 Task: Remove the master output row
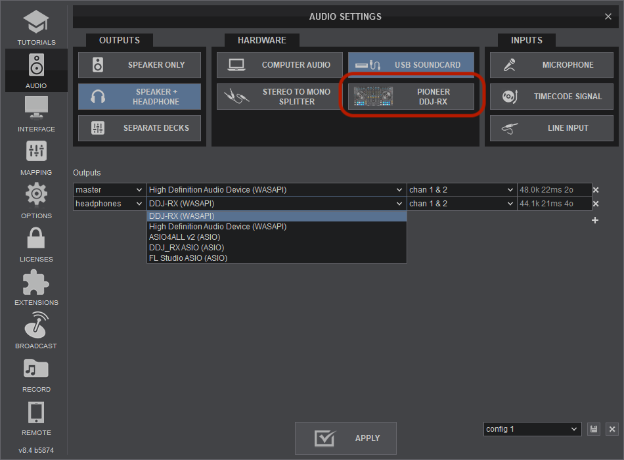[596, 190]
